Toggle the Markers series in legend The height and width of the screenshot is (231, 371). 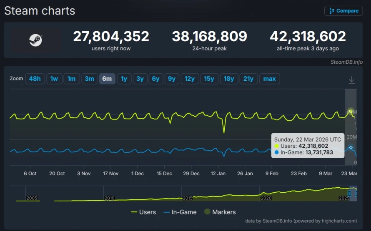click(220, 212)
